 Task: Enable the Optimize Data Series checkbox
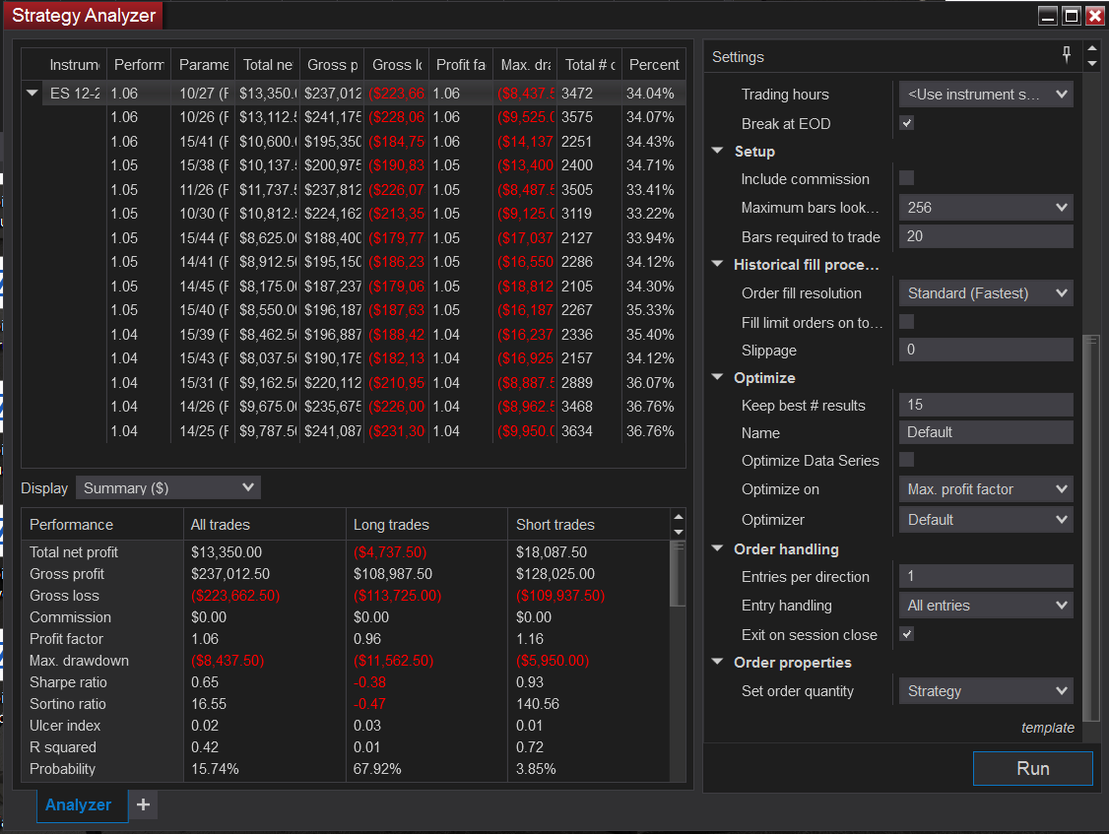pyautogui.click(x=907, y=460)
